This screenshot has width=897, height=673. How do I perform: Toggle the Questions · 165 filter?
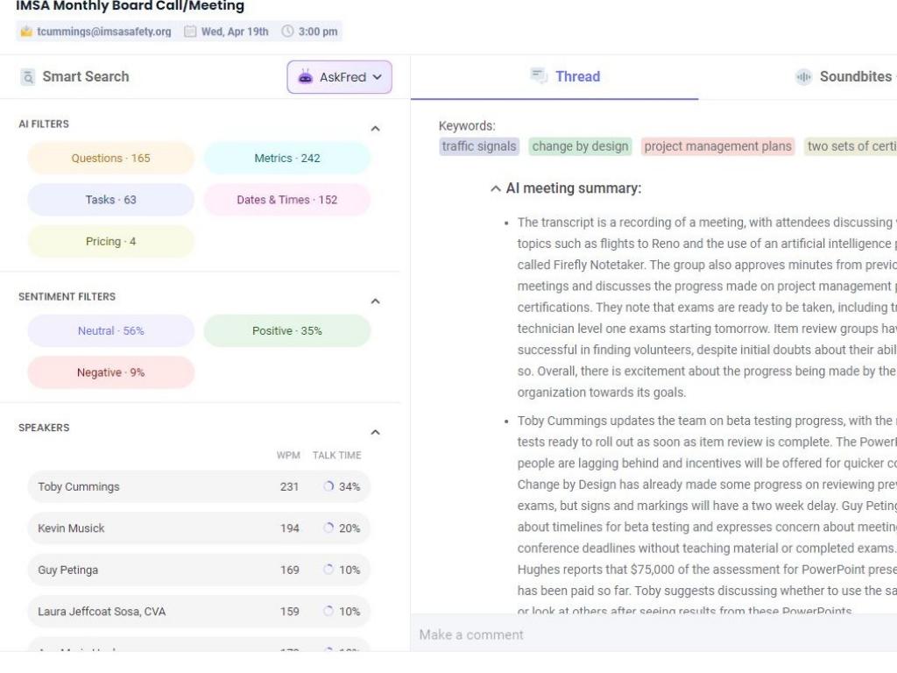click(x=110, y=159)
